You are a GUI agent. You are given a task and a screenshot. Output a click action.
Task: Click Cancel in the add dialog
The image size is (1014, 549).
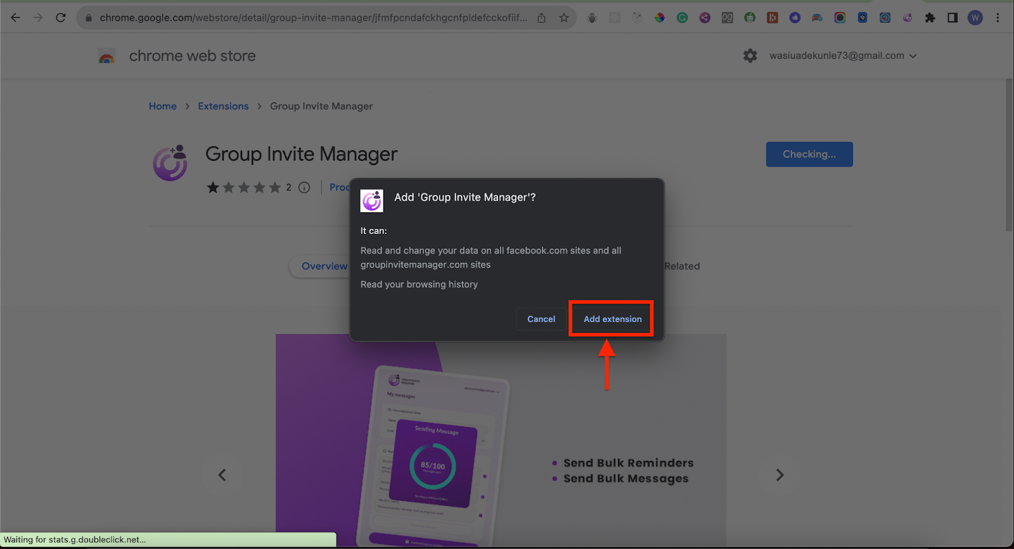click(x=541, y=319)
